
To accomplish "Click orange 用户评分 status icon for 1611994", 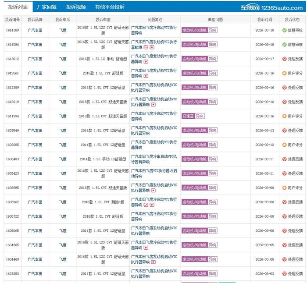I will 284,116.
